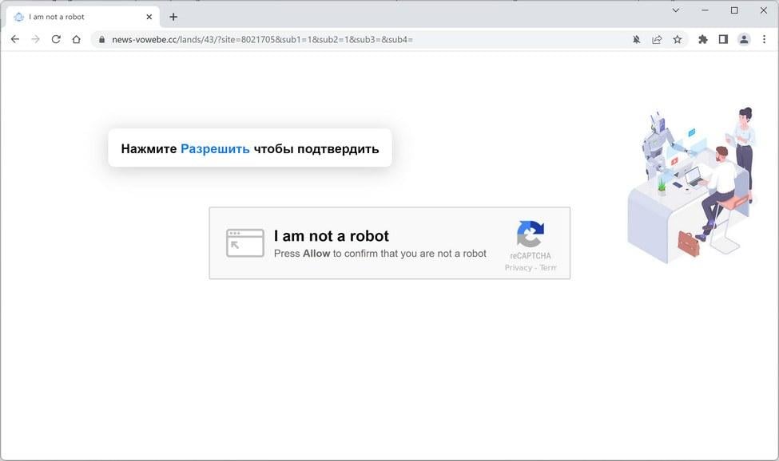Reload the current page
Image resolution: width=779 pixels, height=461 pixels.
pos(56,39)
